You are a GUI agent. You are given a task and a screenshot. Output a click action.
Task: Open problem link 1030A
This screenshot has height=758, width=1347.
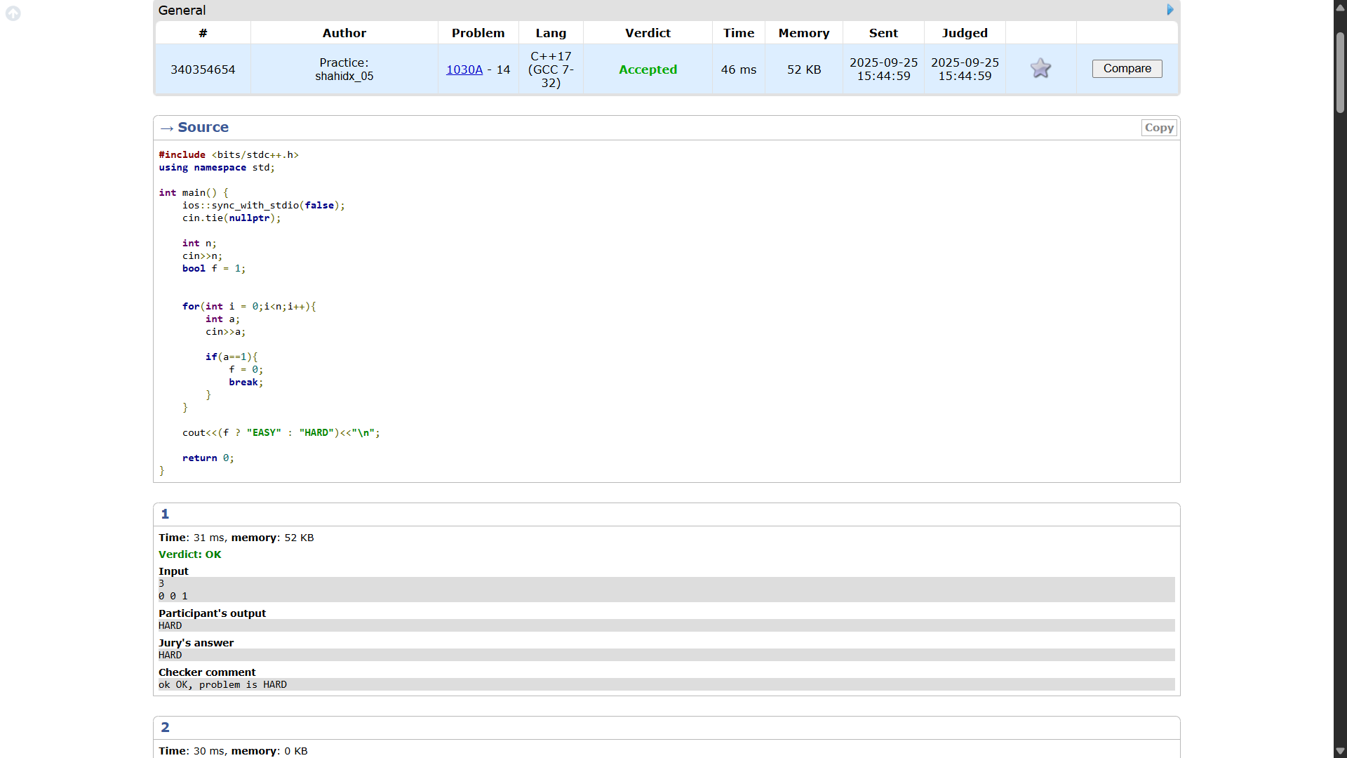coord(464,69)
